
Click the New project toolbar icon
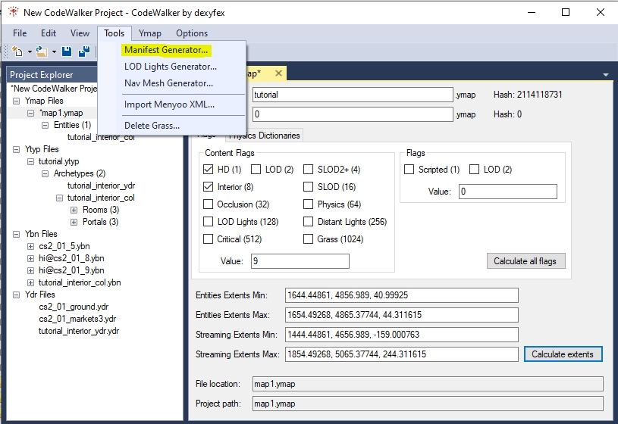tap(17, 51)
